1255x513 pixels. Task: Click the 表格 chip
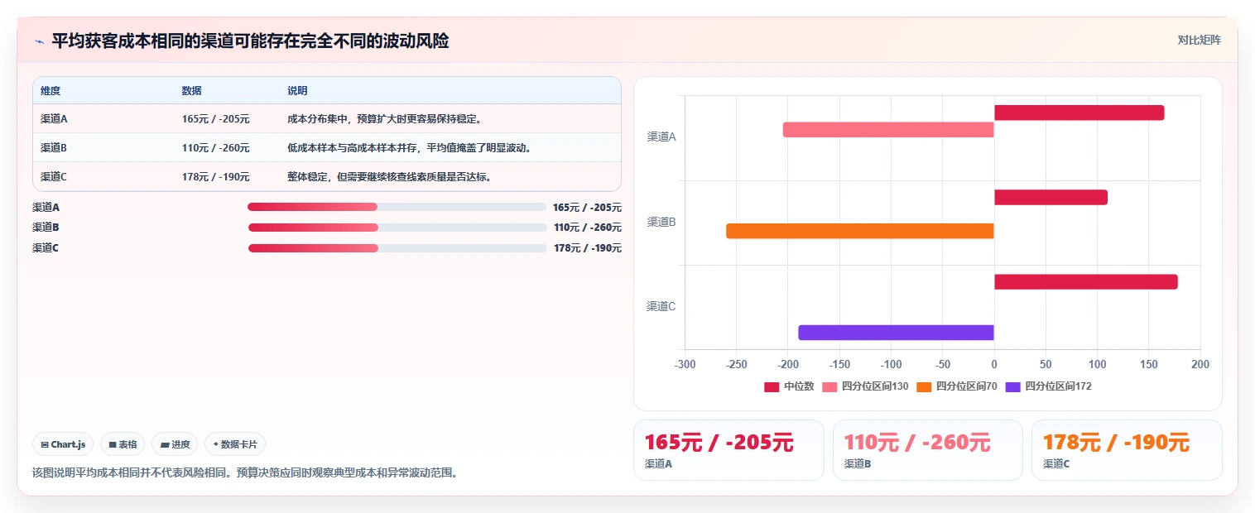click(x=123, y=444)
